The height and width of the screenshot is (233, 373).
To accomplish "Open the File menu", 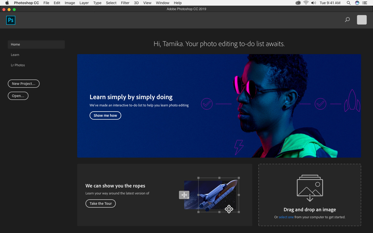I will pyautogui.click(x=46, y=3).
